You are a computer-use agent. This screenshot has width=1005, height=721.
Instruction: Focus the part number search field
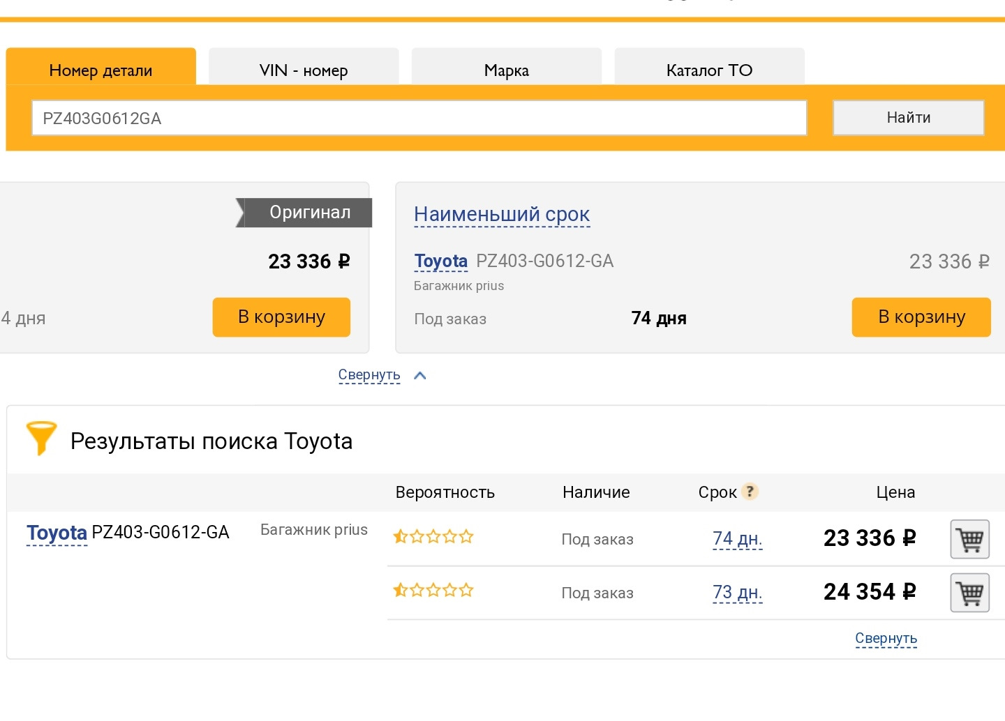pos(419,118)
